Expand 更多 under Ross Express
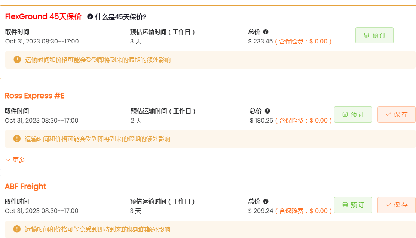This screenshot has height=238, width=416. coord(15,160)
